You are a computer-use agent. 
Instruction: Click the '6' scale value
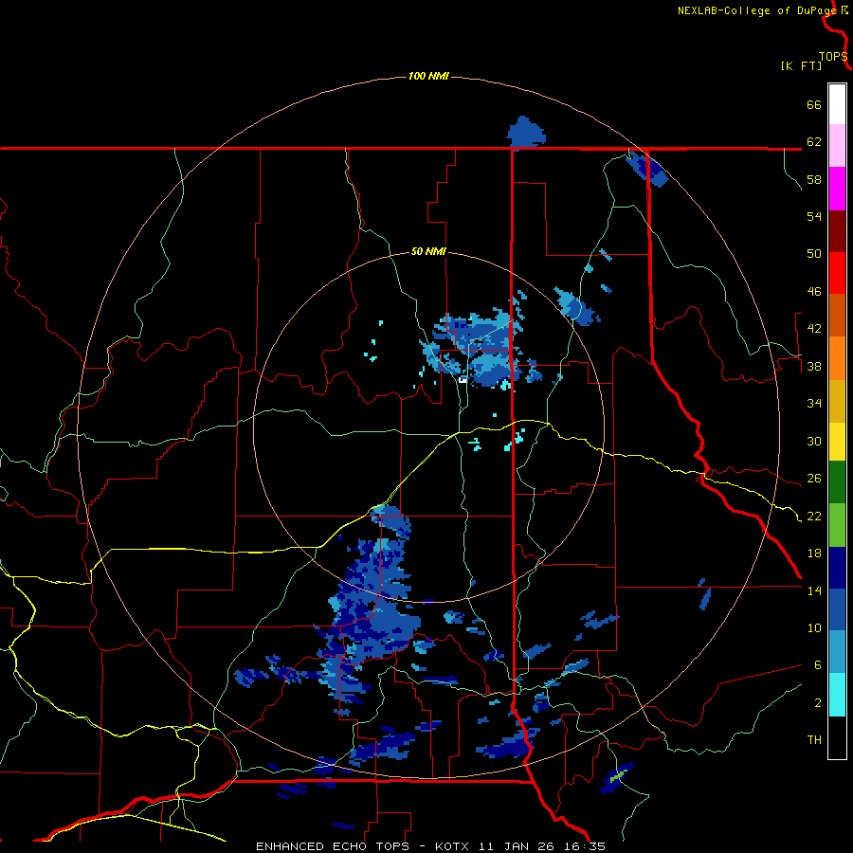pos(818,665)
